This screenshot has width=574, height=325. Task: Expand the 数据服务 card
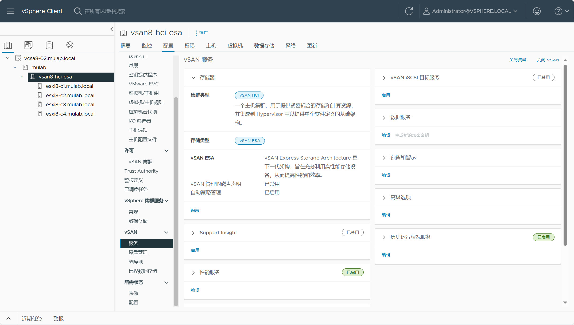coord(384,117)
